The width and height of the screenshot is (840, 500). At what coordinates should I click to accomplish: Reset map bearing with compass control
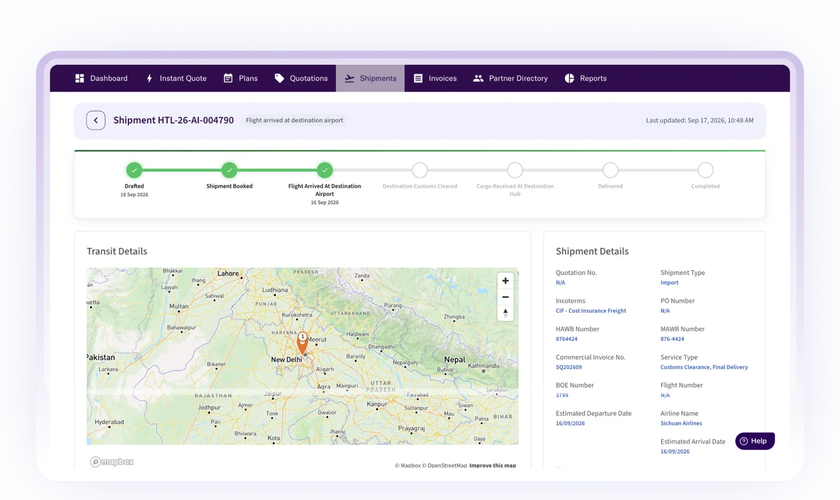tap(505, 313)
